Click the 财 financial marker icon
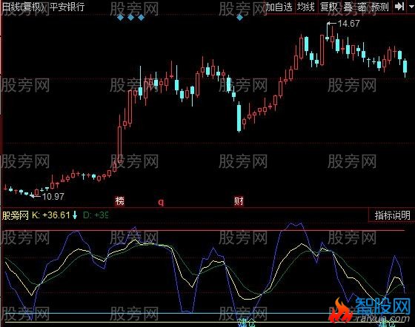 (239, 201)
